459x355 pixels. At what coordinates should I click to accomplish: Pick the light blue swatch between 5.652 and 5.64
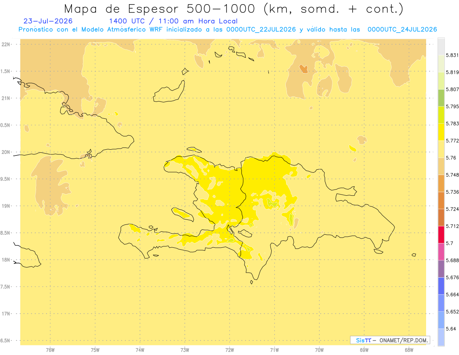[441, 320]
